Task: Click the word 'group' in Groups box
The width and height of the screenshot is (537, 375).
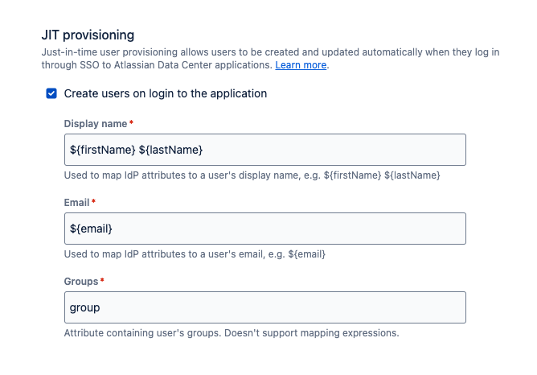Action: tap(85, 307)
